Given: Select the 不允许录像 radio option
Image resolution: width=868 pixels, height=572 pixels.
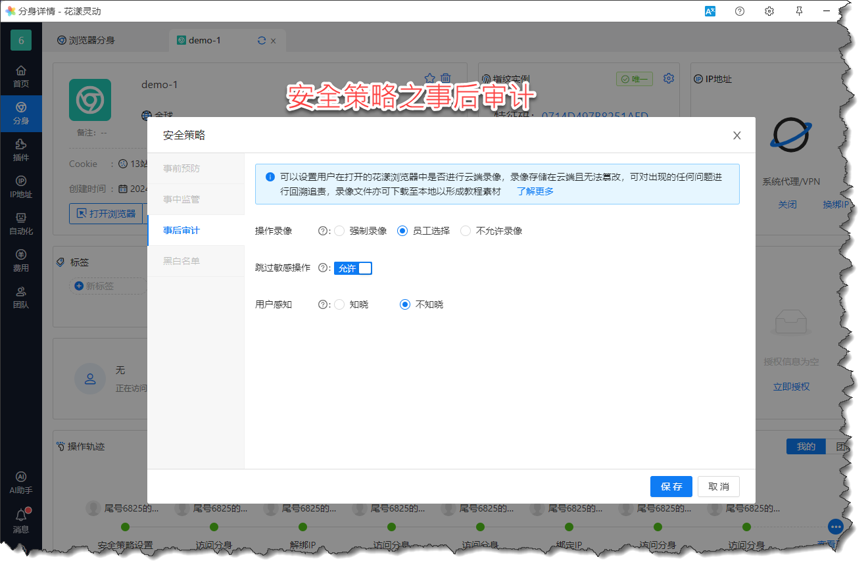Looking at the screenshot, I should click(x=466, y=231).
